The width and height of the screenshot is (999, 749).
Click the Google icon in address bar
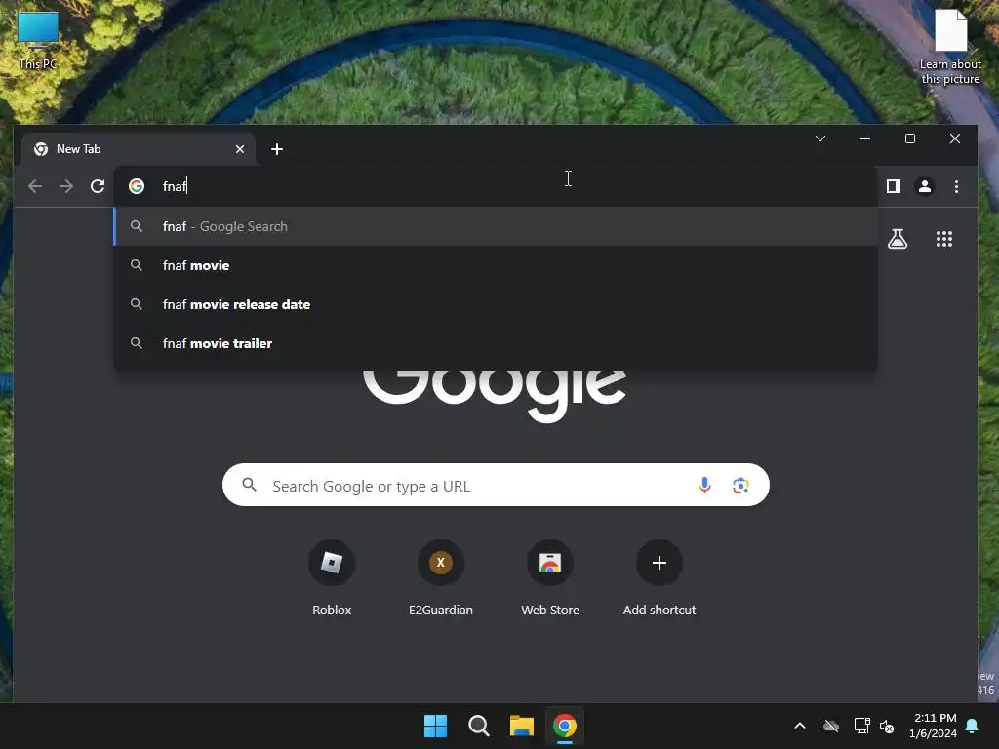(x=137, y=186)
